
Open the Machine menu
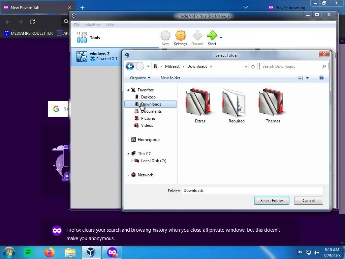coord(93,25)
